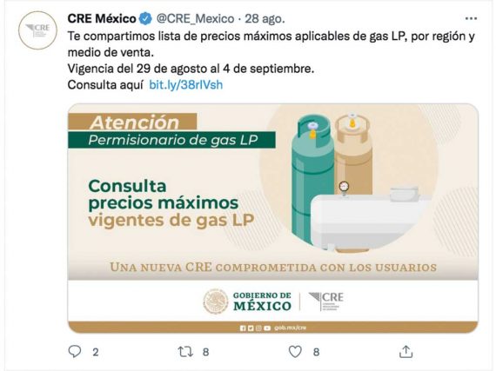
Task: Click the green gas cylinder illustration
Action: 312,177
